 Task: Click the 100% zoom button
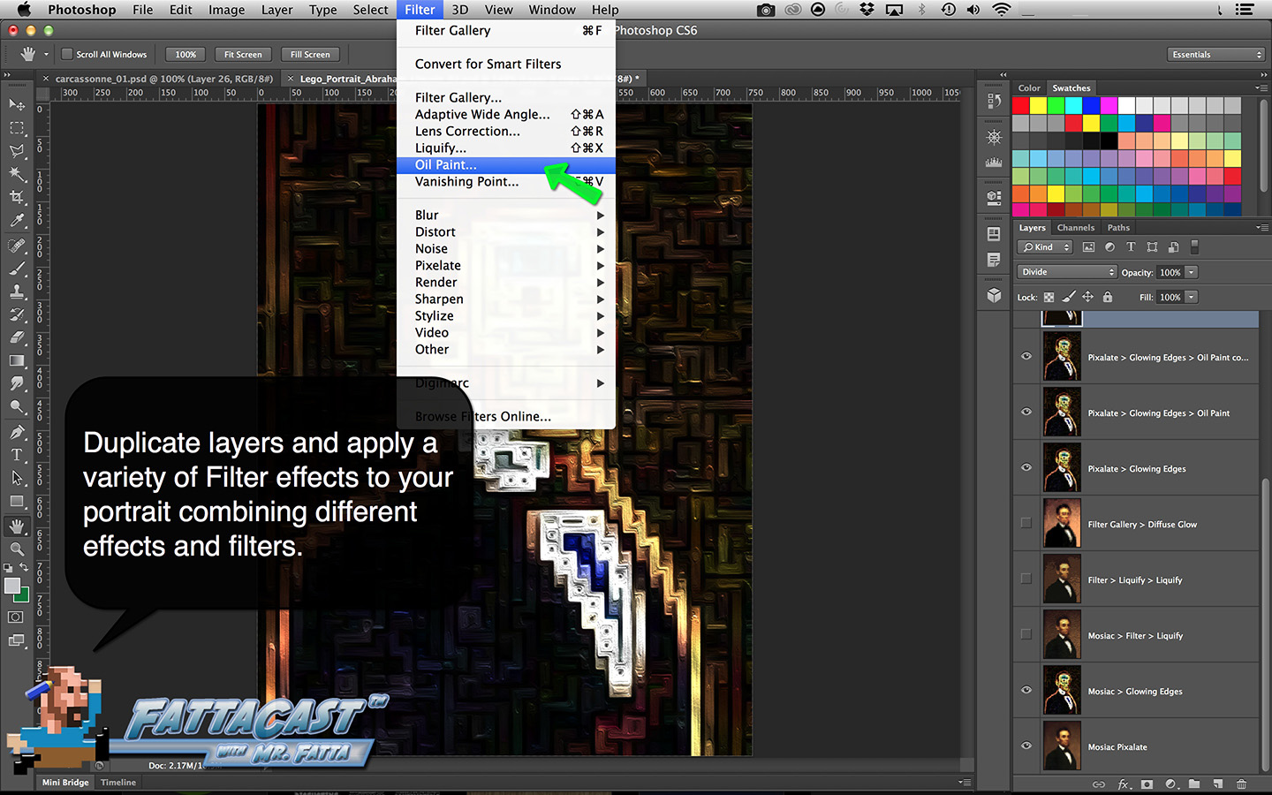[185, 54]
